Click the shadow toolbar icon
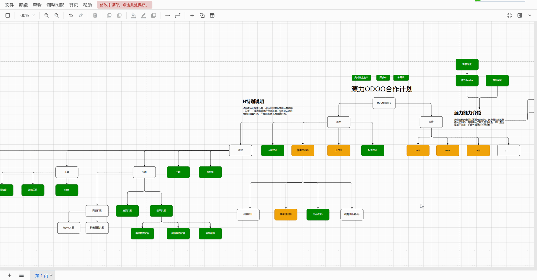 (154, 16)
